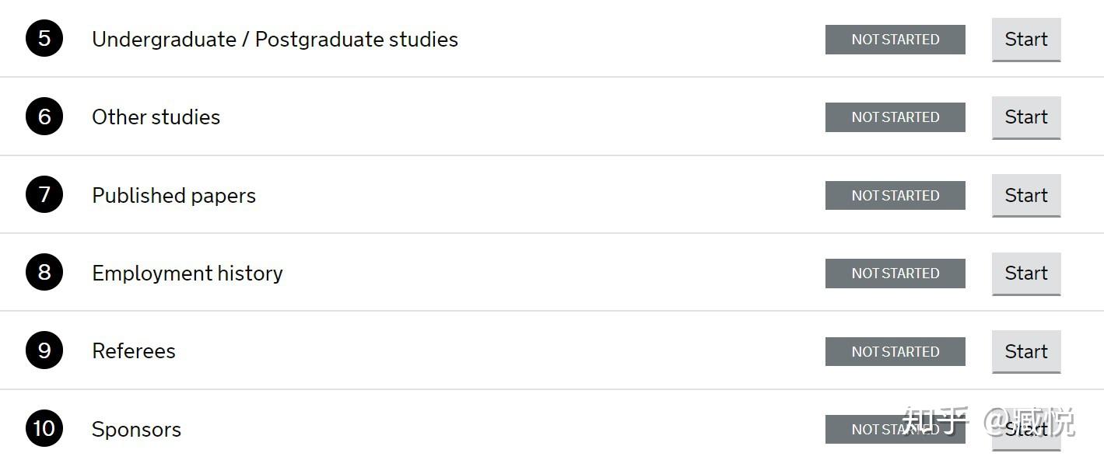This screenshot has height=467, width=1104.
Task: Click the number 8 step circle icon
Action: click(44, 273)
